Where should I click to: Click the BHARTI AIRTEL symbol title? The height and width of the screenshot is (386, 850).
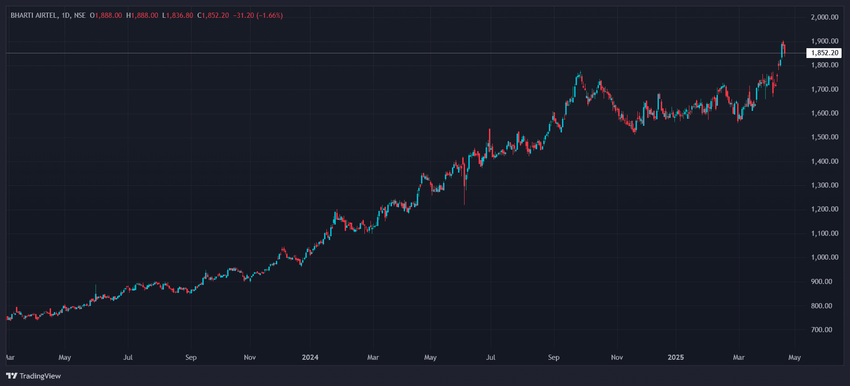tap(34, 15)
